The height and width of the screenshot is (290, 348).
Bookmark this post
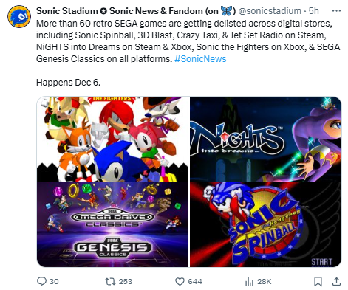coord(318,281)
